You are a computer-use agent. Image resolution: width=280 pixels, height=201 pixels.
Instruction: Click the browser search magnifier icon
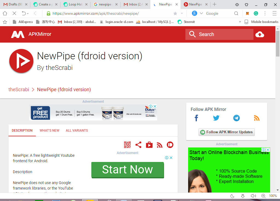236,13
